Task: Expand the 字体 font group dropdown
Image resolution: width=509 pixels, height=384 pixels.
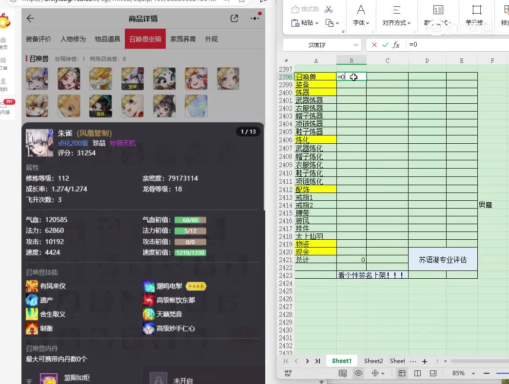Action: (361, 23)
